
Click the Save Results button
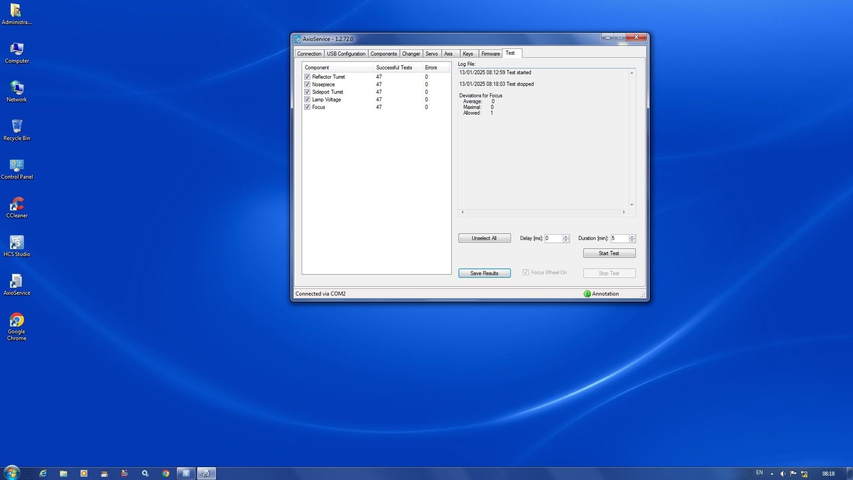click(484, 273)
